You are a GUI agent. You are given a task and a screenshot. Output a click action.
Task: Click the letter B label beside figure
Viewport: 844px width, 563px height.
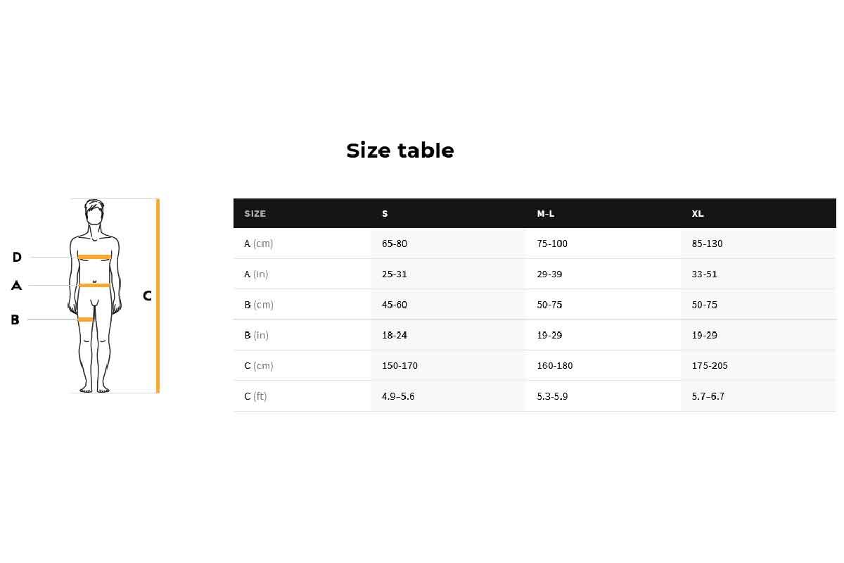(15, 320)
